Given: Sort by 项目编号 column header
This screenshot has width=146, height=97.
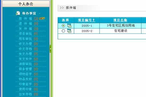Looking at the screenshot, I should [87, 20].
